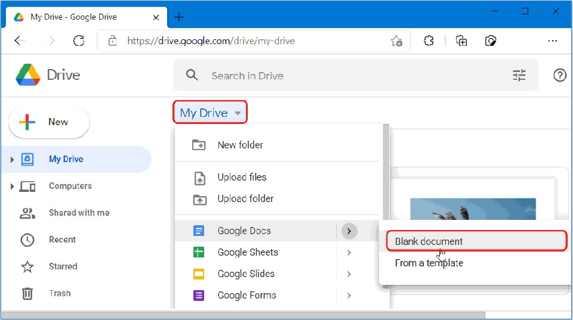Click the dropdown menu vertical scrollbar

click(x=386, y=206)
